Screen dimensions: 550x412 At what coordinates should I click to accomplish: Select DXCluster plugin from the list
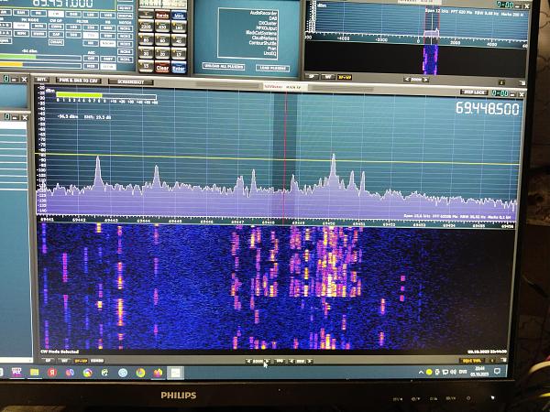click(268, 22)
